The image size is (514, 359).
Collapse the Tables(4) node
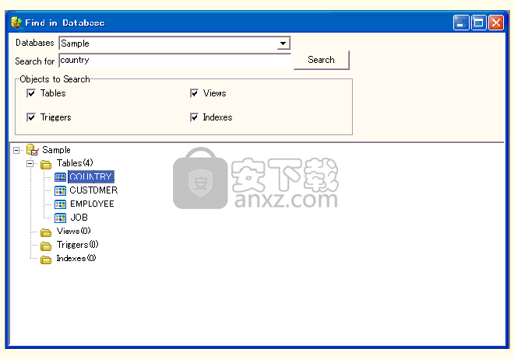pos(30,163)
